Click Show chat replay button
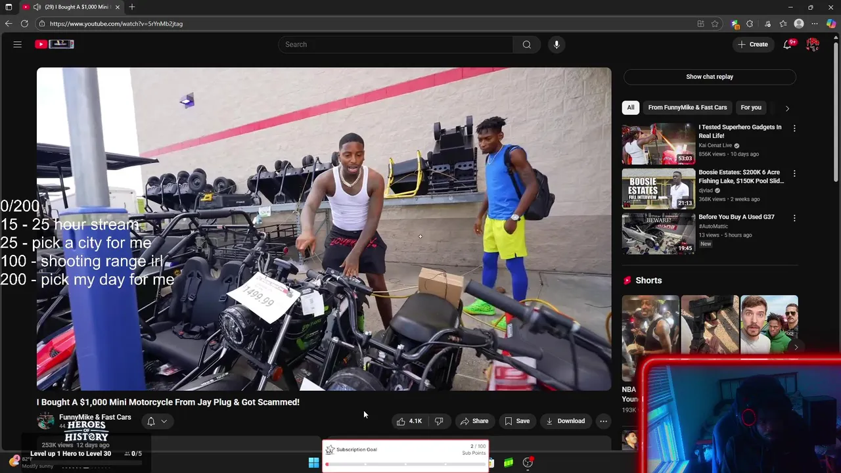The width and height of the screenshot is (841, 473). (x=710, y=77)
